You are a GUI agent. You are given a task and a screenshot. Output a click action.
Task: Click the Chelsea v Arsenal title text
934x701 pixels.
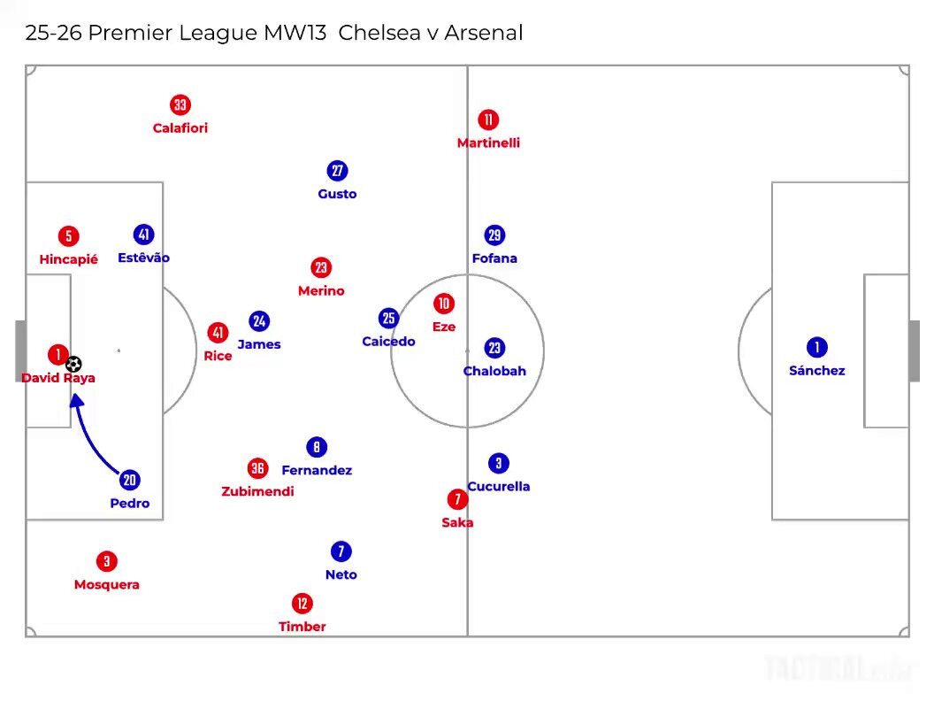point(431,32)
